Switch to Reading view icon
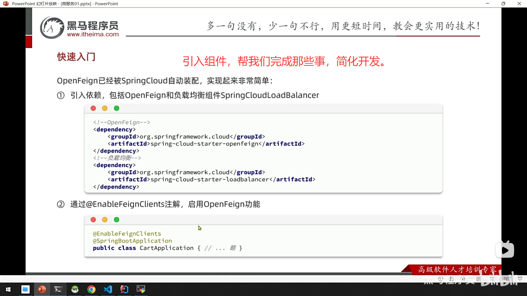527x296 pixels. [506, 279]
